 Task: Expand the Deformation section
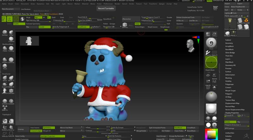[x=230, y=75]
